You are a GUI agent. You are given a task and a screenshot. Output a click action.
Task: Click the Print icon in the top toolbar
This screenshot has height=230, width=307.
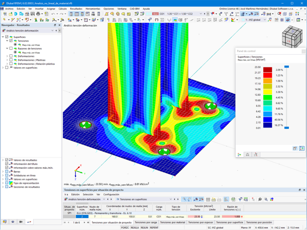tap(38, 14)
